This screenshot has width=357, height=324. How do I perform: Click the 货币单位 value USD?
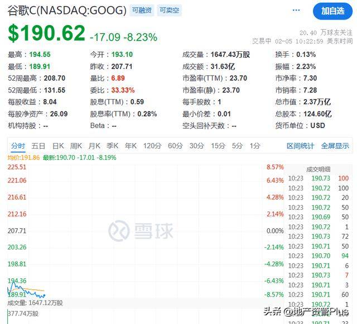[x=317, y=126]
